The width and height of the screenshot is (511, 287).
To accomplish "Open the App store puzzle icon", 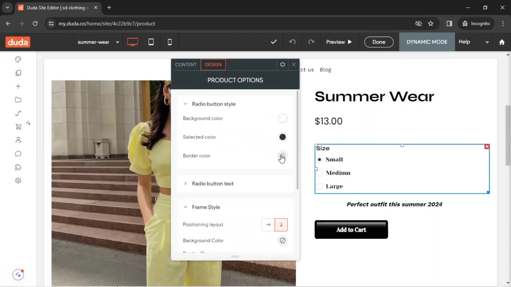I will click(x=18, y=167).
